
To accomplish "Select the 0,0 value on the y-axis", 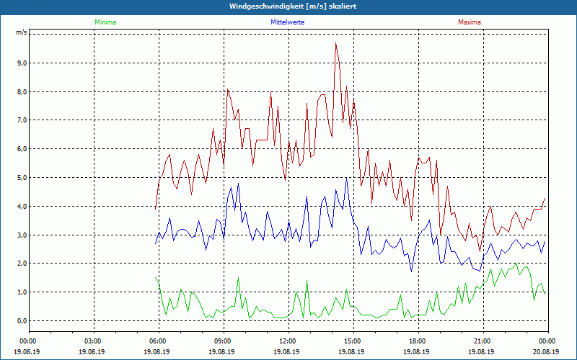I will tap(20, 320).
